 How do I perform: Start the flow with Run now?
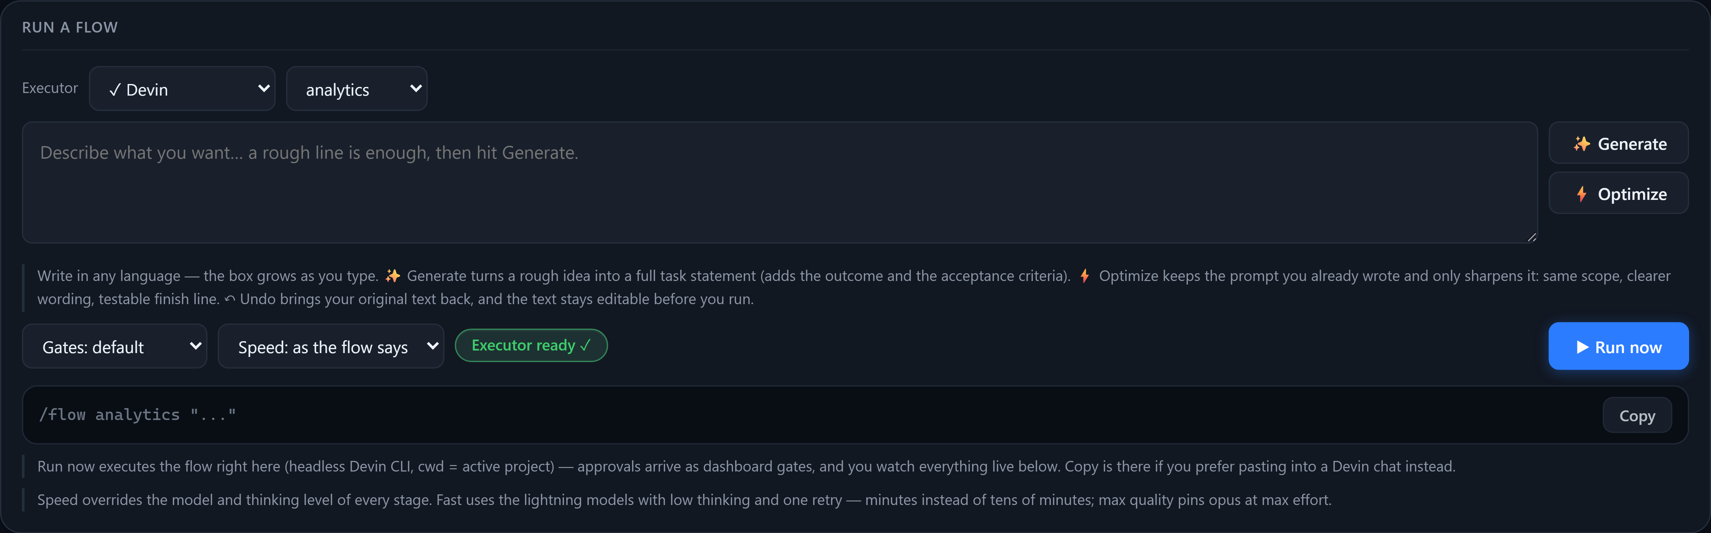1619,346
